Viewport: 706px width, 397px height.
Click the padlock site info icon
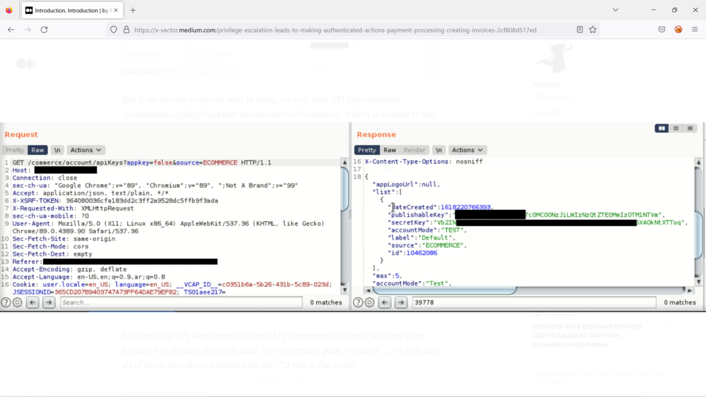pos(126,29)
